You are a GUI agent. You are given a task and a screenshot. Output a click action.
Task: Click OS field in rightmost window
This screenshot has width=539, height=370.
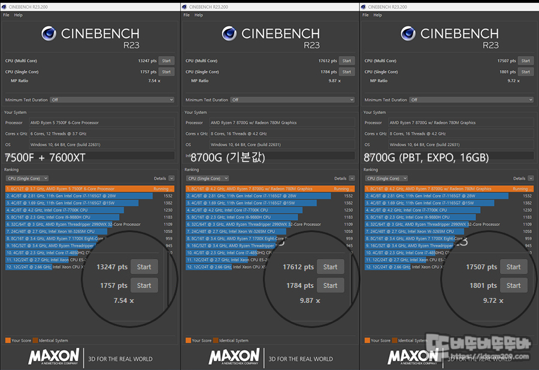click(x=461, y=145)
